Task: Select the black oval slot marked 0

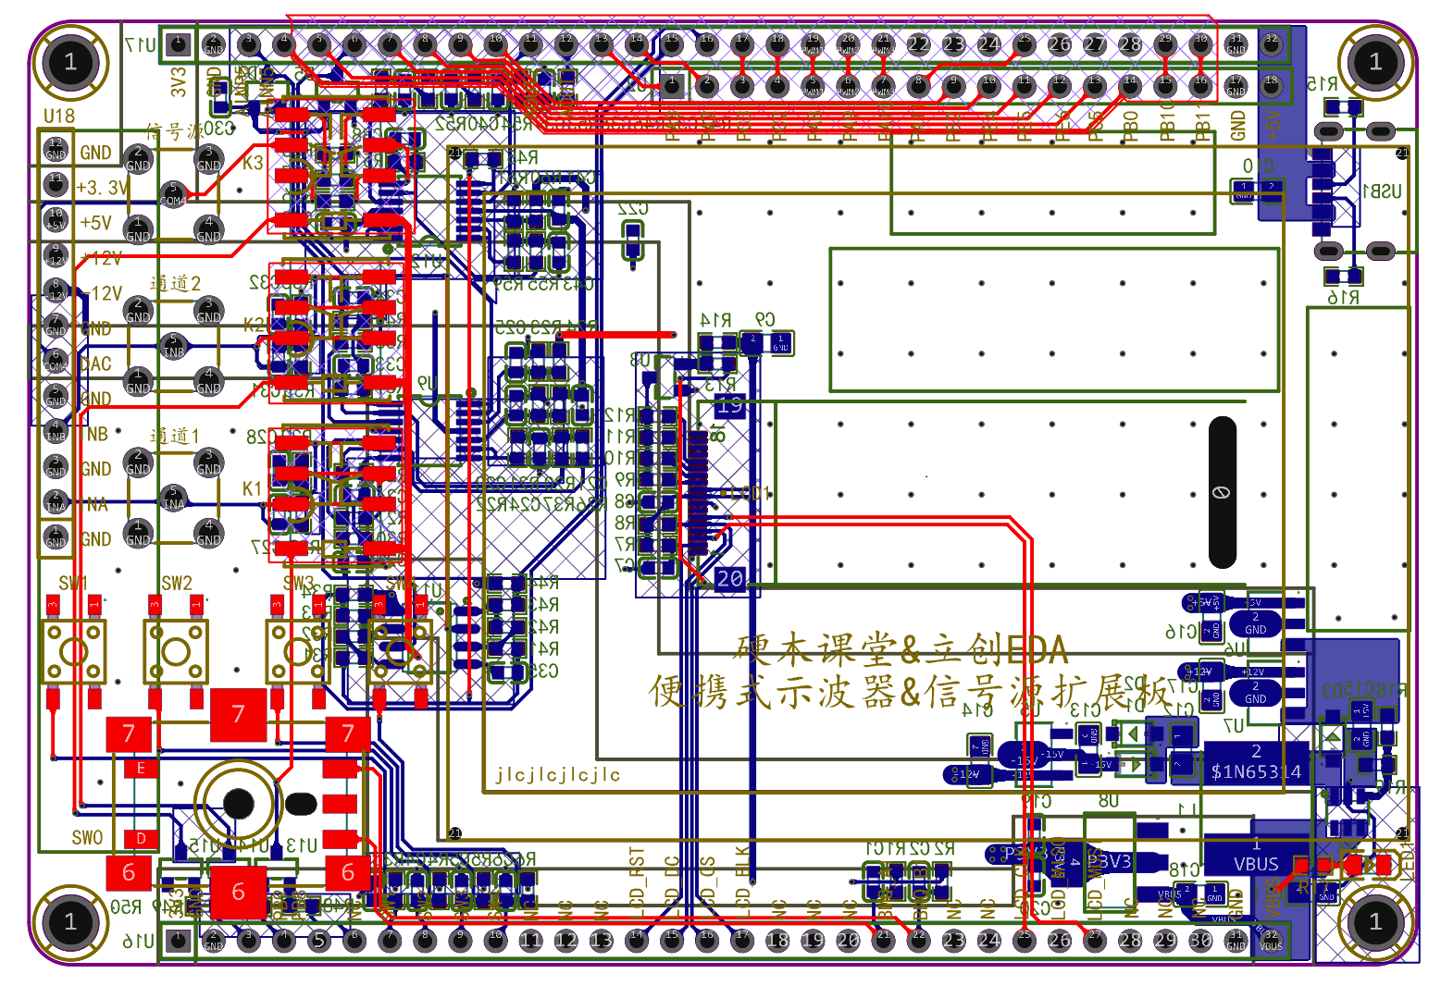Action: coord(1223,492)
